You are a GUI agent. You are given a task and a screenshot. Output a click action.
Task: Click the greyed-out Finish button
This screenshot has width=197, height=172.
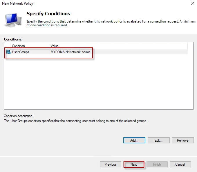tap(157, 164)
